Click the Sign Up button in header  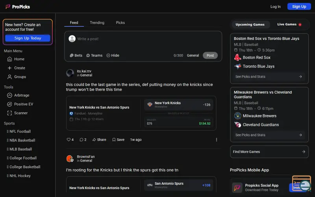pos(299,6)
